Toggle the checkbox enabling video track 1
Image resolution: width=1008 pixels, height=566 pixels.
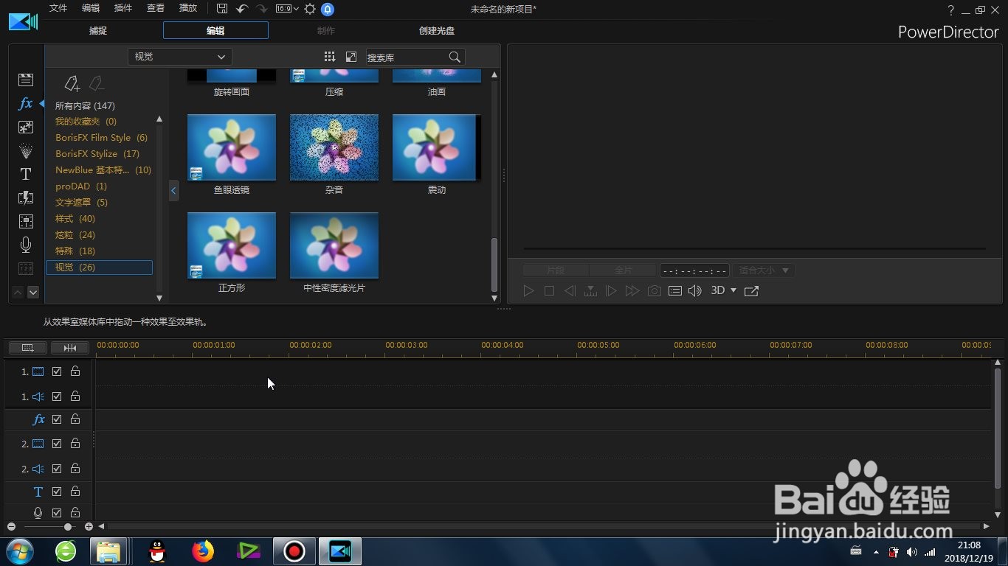tap(56, 371)
